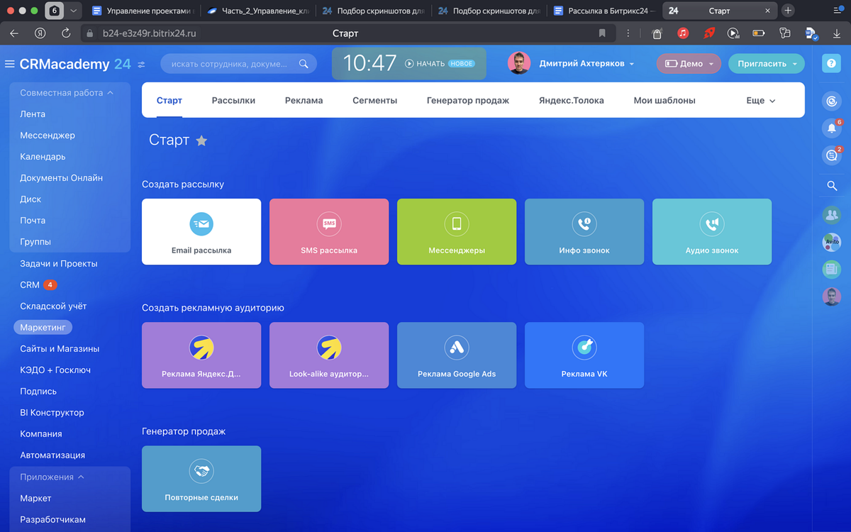Click the Пригласить button
Image resolution: width=851 pixels, height=532 pixels.
coord(762,64)
